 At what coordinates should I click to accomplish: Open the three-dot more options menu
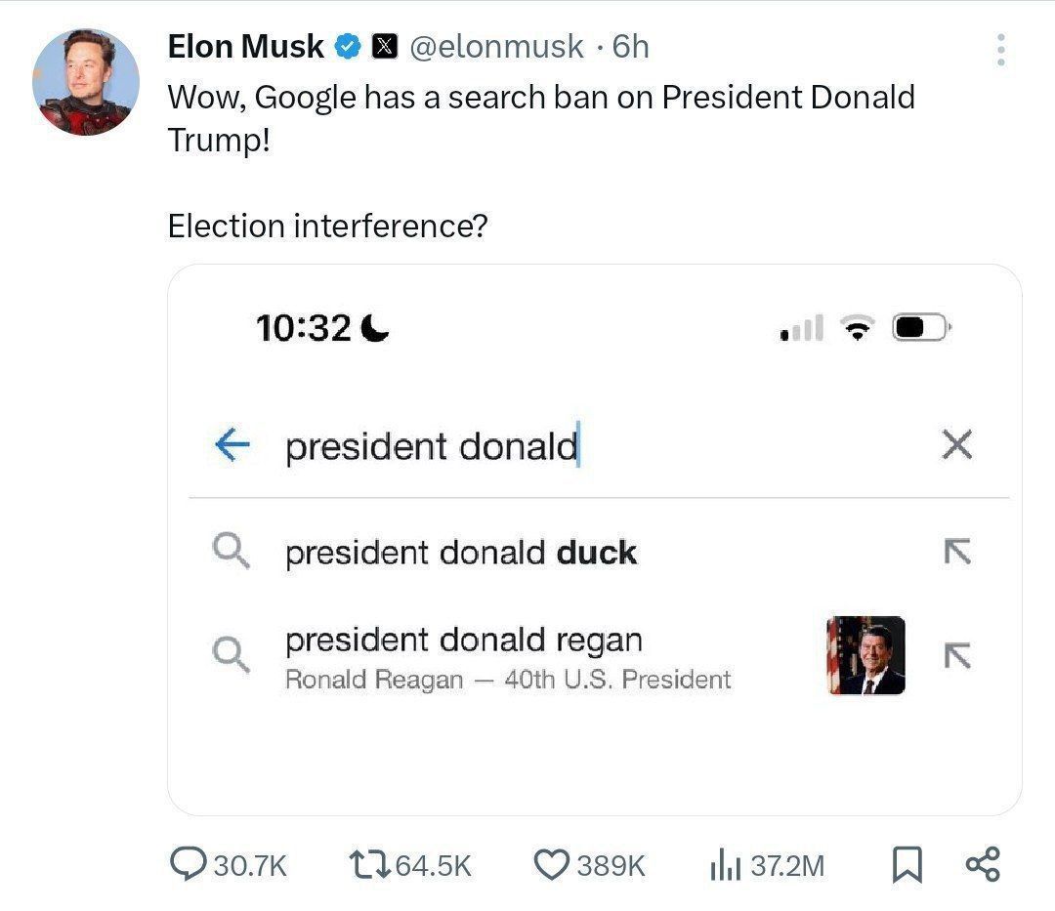[1000, 50]
